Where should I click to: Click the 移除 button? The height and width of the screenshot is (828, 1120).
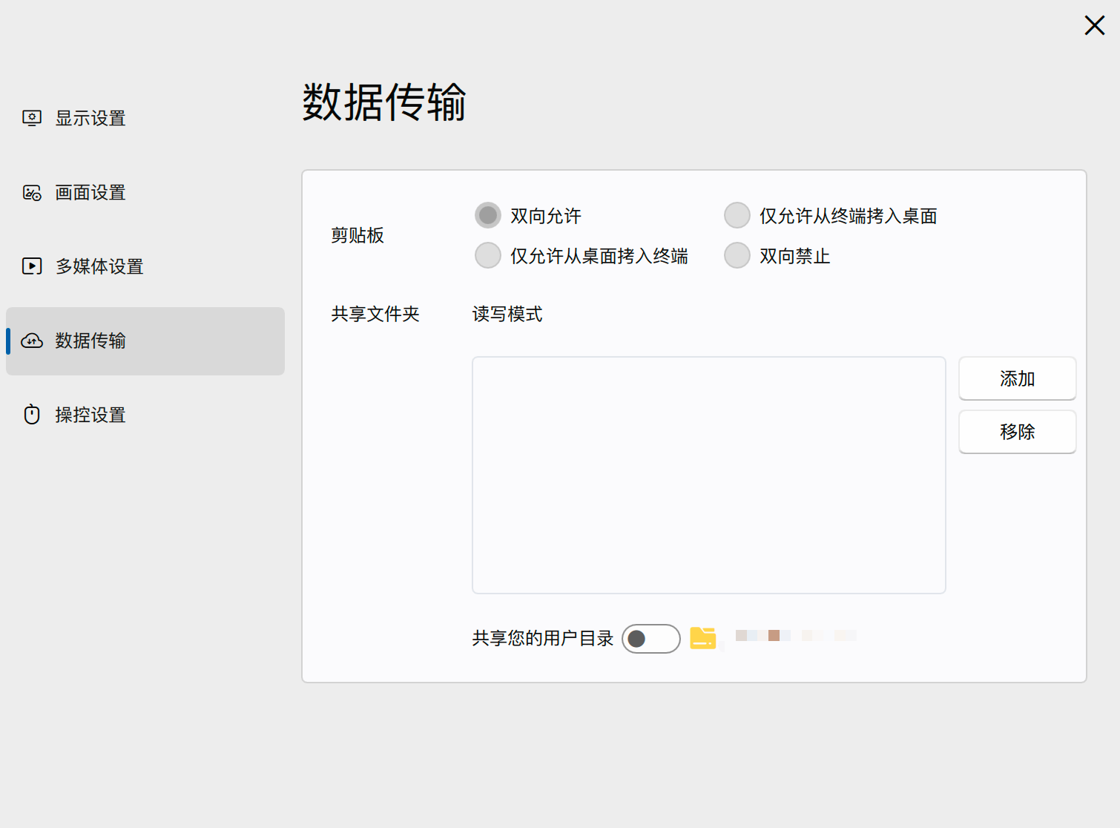[1017, 432]
